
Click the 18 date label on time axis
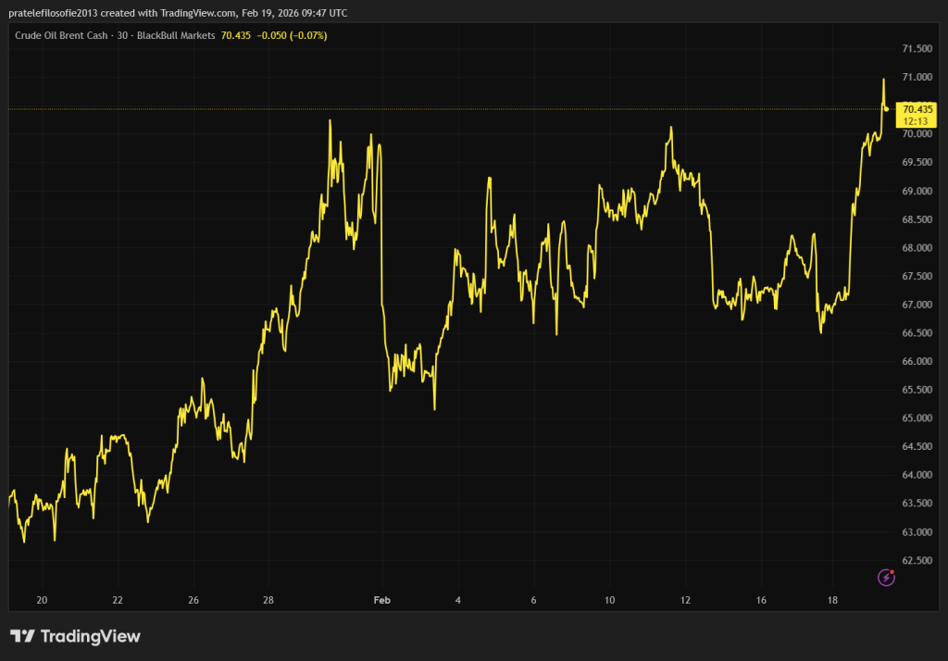pyautogui.click(x=832, y=600)
